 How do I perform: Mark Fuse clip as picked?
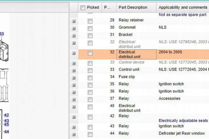tap(90, 78)
